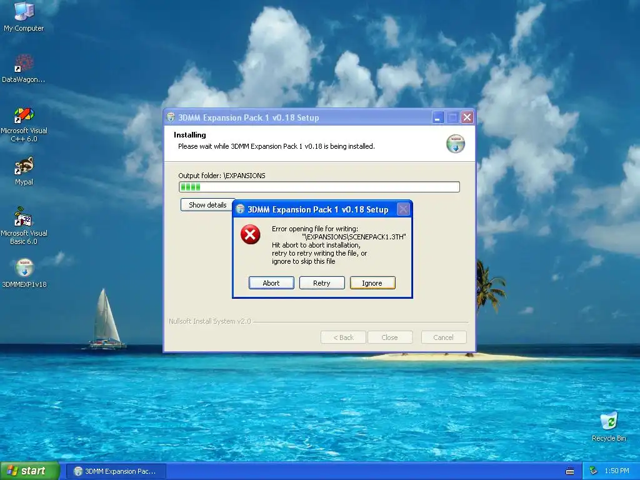Open the Windows Start menu
Image resolution: width=640 pixels, height=480 pixels.
pos(30,471)
